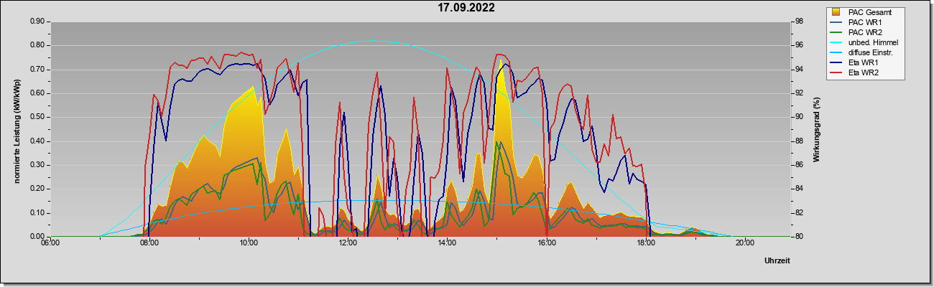The image size is (934, 287).
Task: Click the 20:00 time axis label
Action: [x=744, y=243]
